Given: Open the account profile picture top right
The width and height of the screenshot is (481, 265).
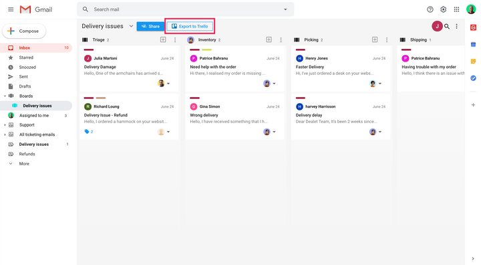Looking at the screenshot, I should coord(471,9).
